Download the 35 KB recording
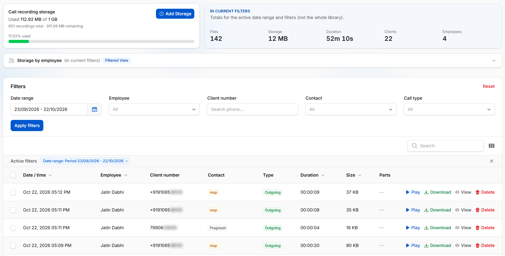 [x=438, y=210]
